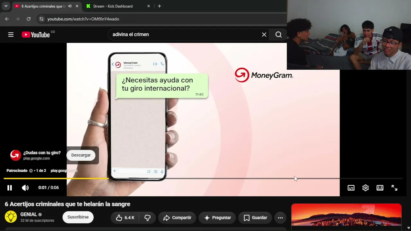Mute the video player volume
Image resolution: width=411 pixels, height=231 pixels.
(x=25, y=188)
